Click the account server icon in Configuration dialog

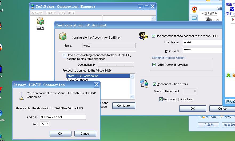pyautogui.click(x=63, y=36)
